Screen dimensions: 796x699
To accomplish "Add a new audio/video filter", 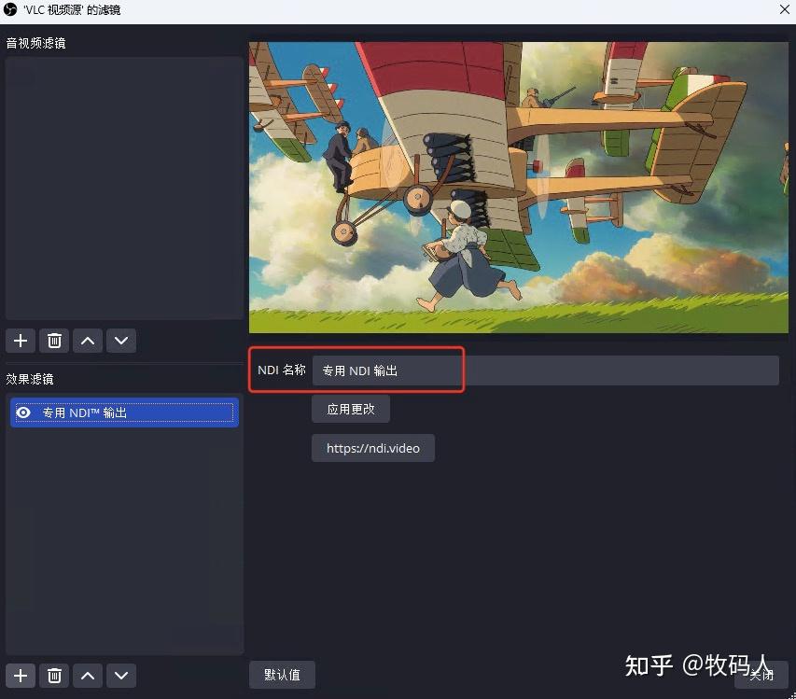I will coord(20,341).
